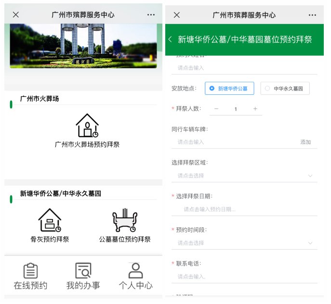This screenshot has width=331, height=304.
Task: Click the 公墓墓位预约拜祭 text label
Action: click(x=125, y=239)
